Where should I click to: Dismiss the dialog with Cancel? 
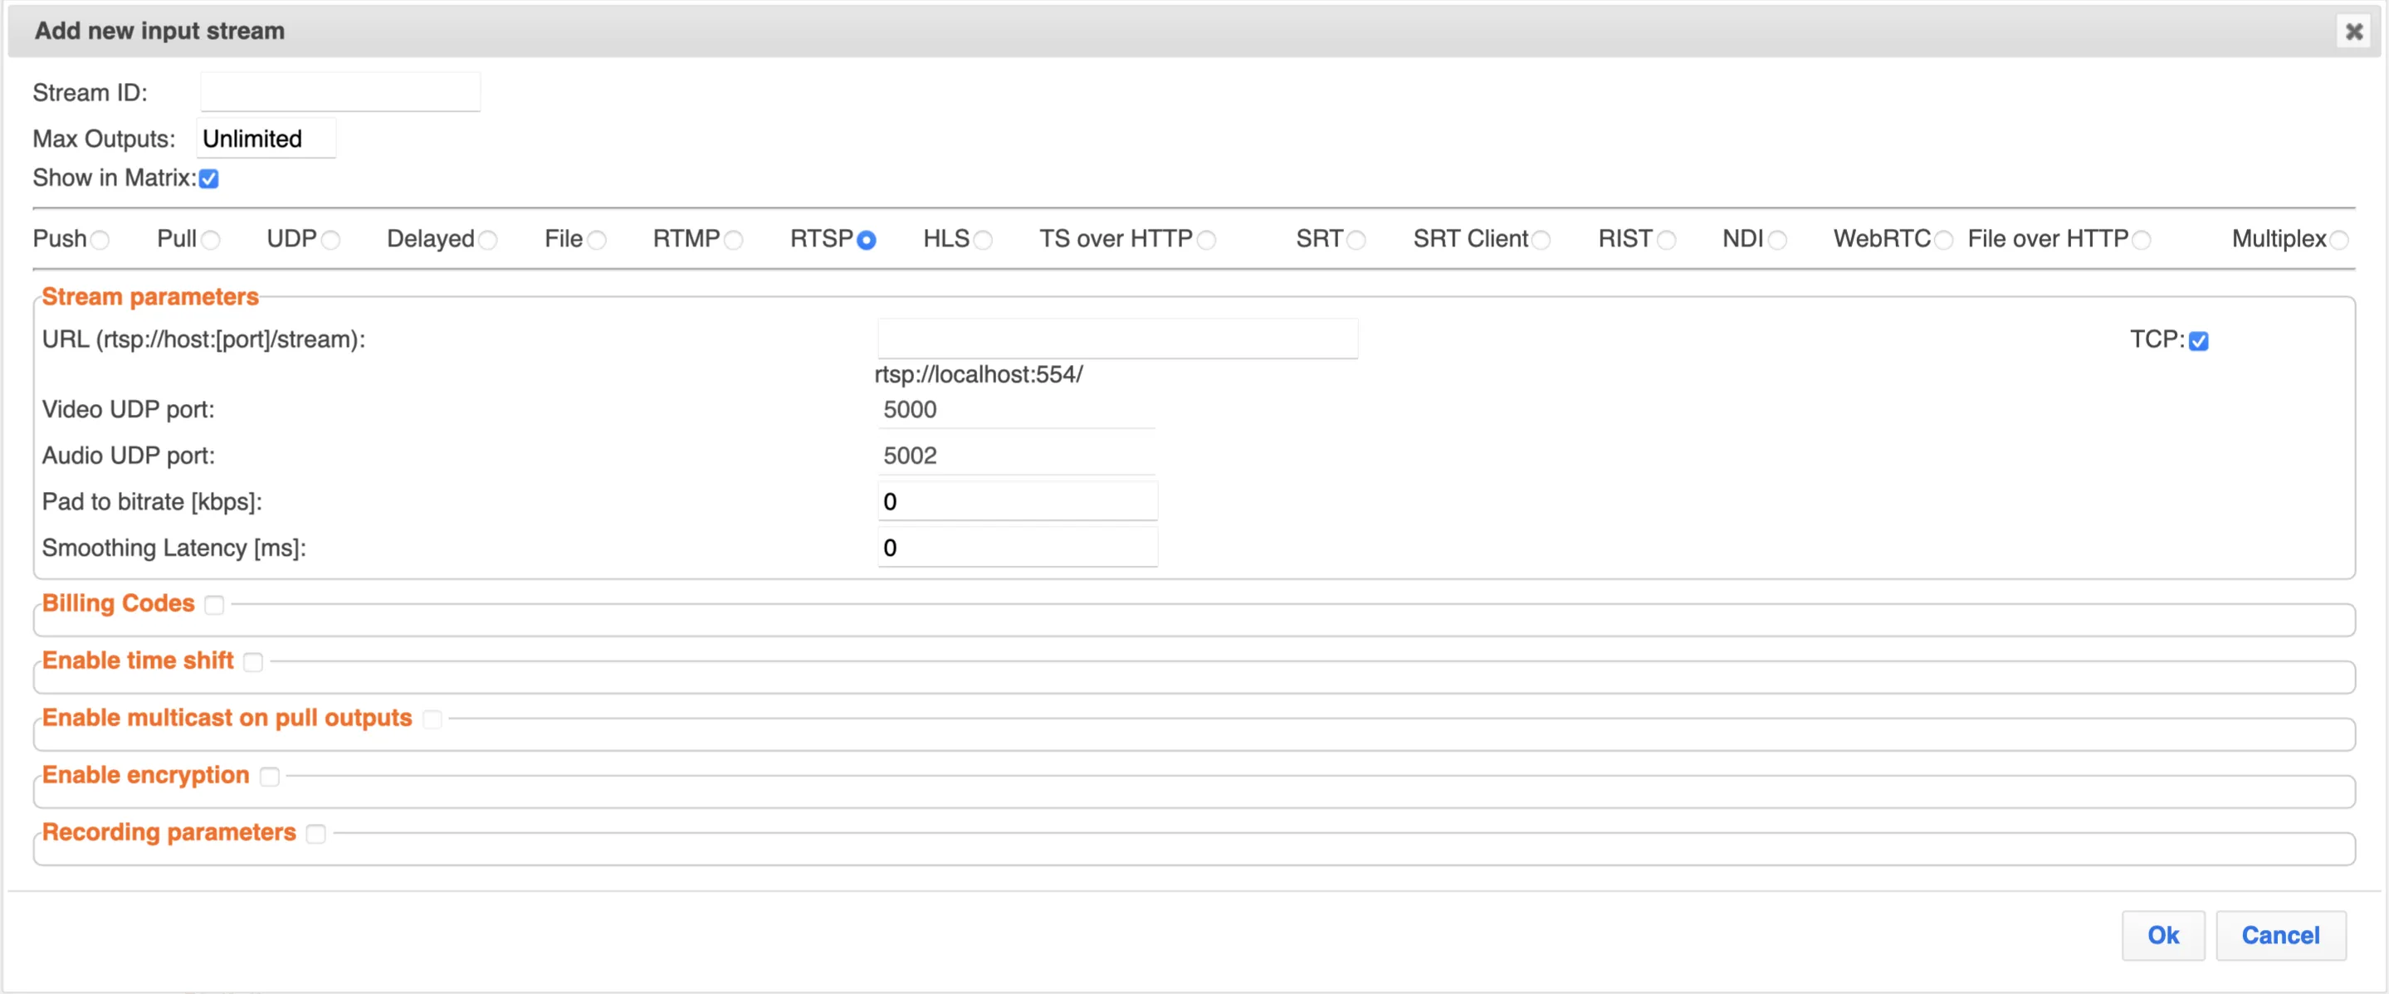(2280, 936)
